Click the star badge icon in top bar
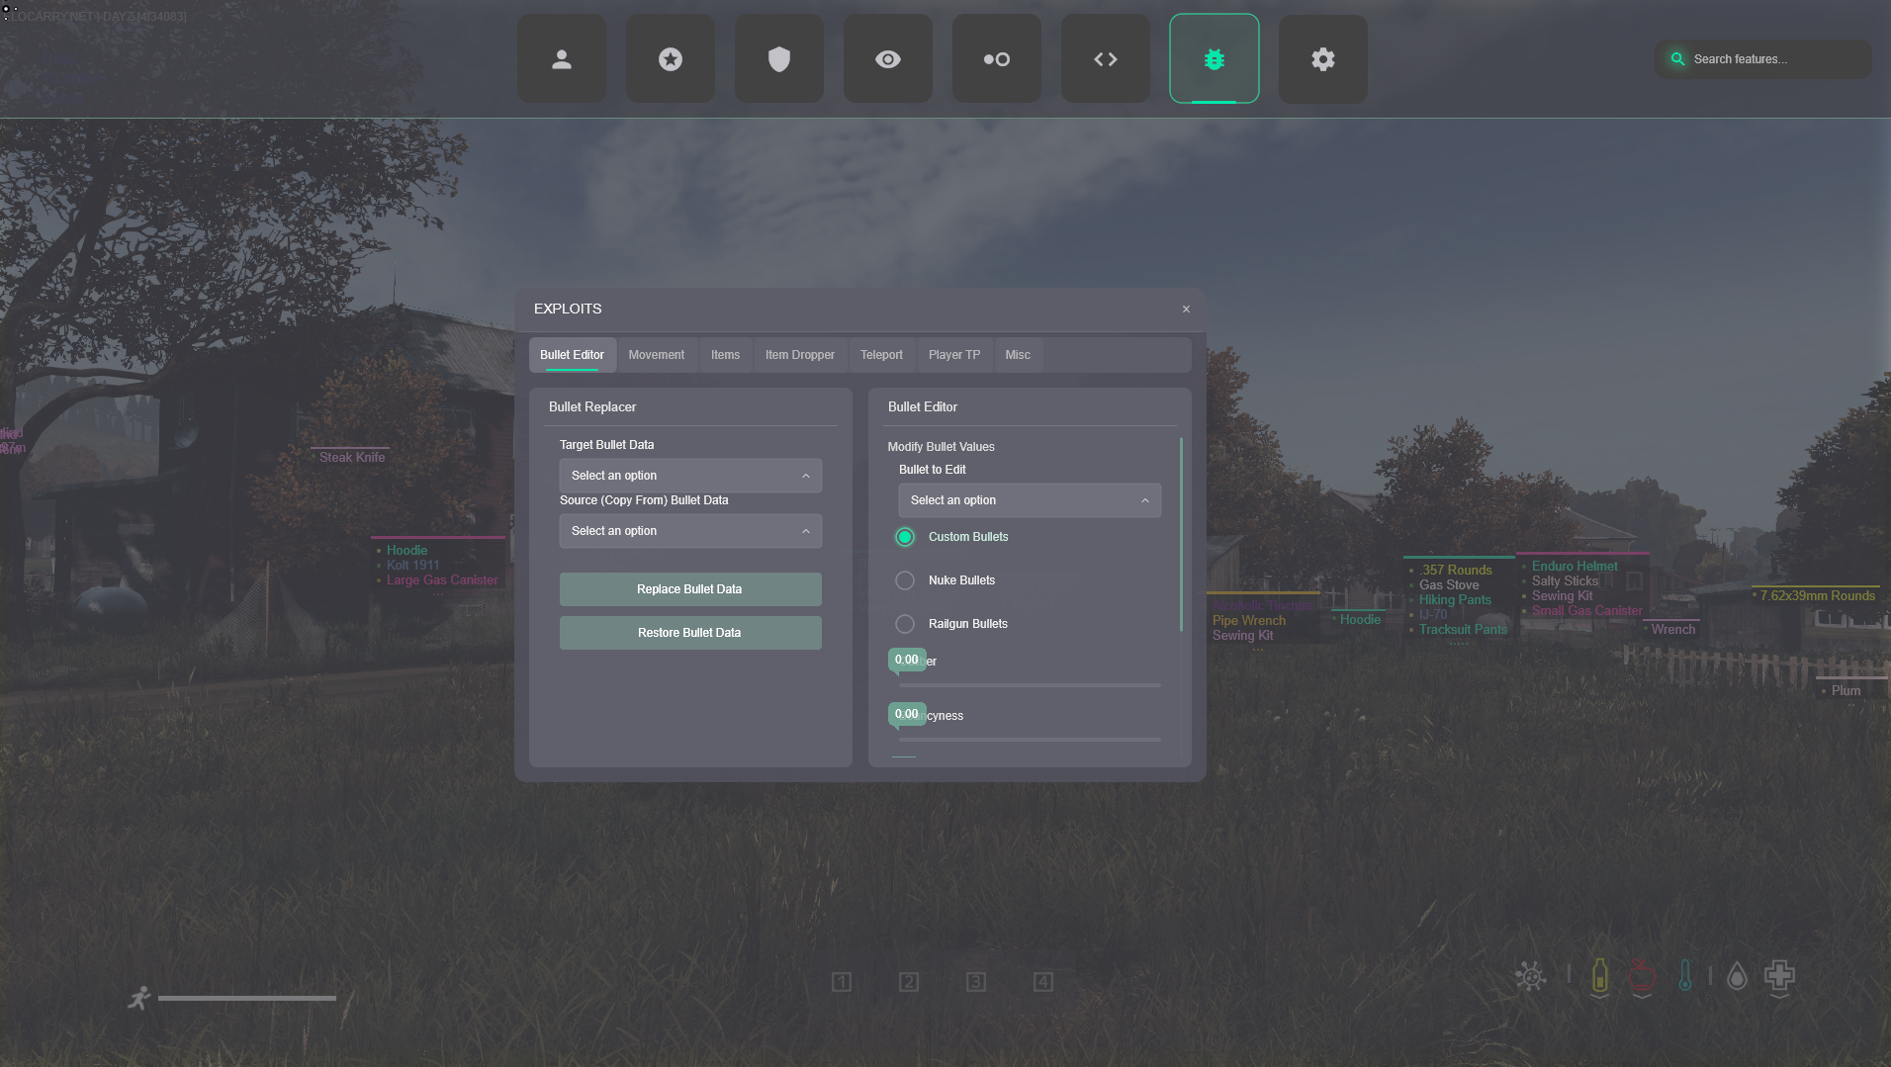 tap(670, 59)
